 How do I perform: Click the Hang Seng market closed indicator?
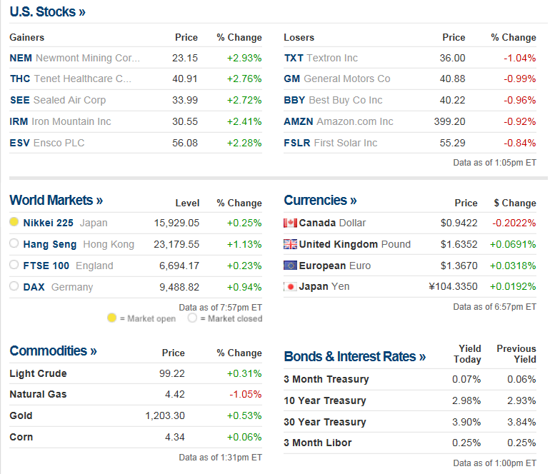point(14,244)
